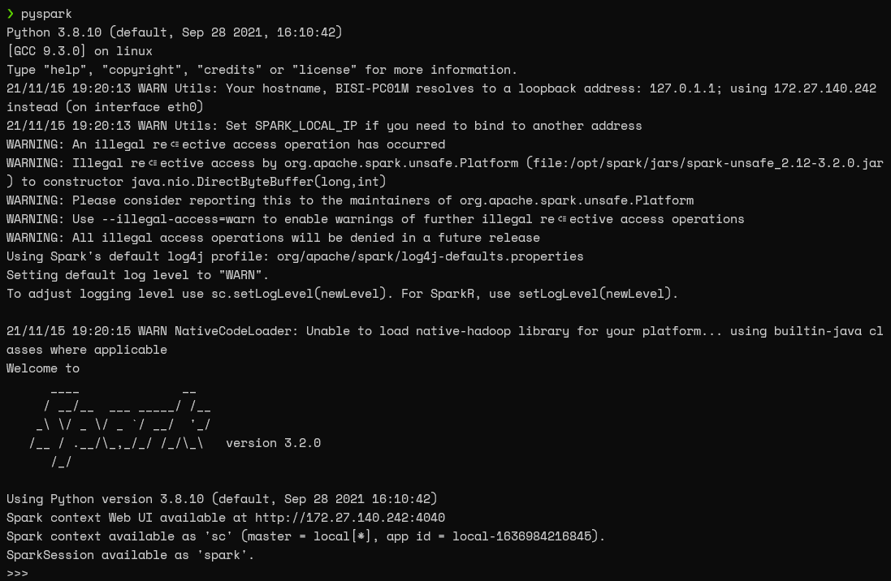Viewport: 891px width, 581px height.
Task: Click the "Welcome to" line
Action: (x=43, y=368)
